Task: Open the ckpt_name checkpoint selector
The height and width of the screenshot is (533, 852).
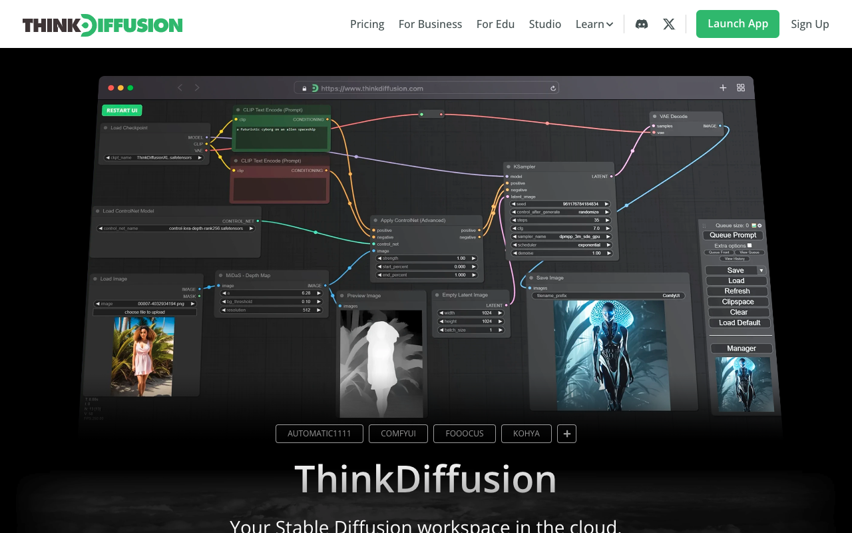Action: tap(154, 158)
